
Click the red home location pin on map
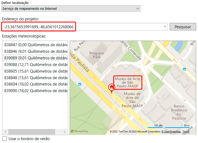tap(112, 87)
